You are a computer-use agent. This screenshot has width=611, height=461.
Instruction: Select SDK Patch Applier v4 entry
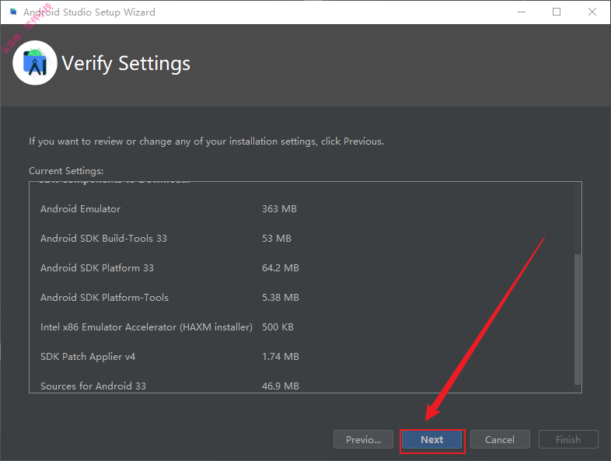[88, 357]
